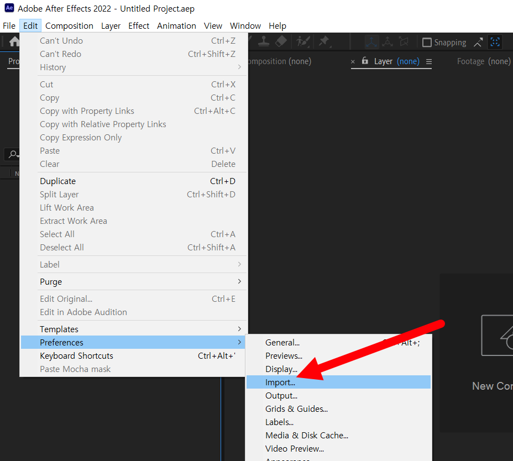Open Display... preferences

pos(338,369)
